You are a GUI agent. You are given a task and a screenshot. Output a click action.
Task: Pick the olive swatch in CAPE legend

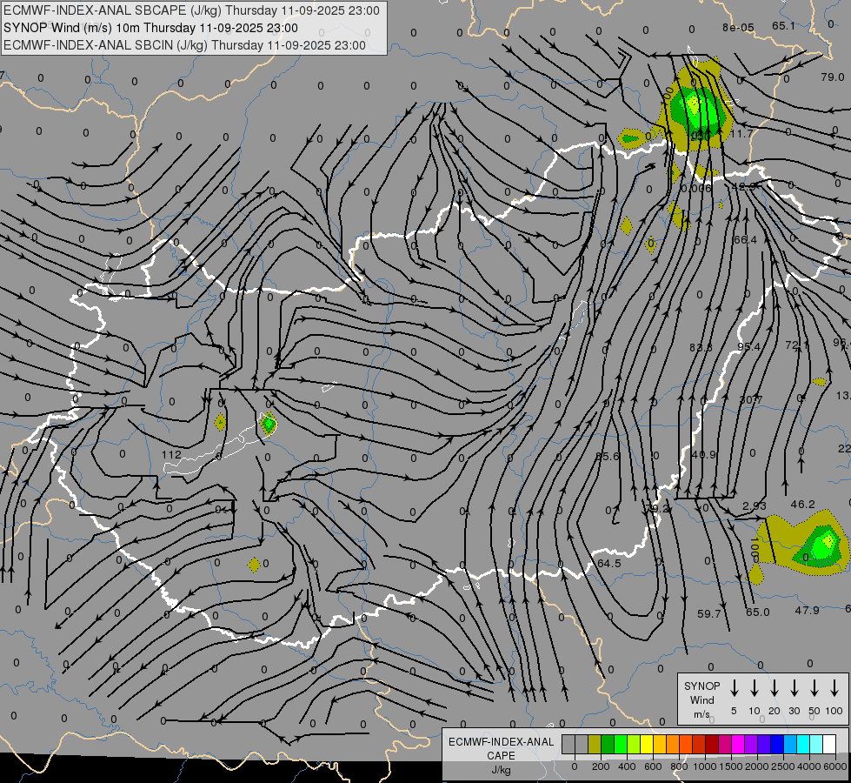tap(595, 745)
